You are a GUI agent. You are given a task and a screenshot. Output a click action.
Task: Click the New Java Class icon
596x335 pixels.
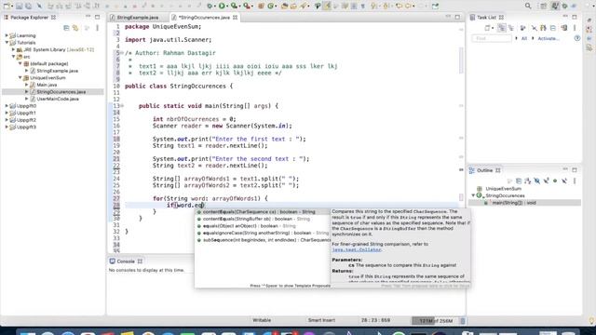click(271, 6)
